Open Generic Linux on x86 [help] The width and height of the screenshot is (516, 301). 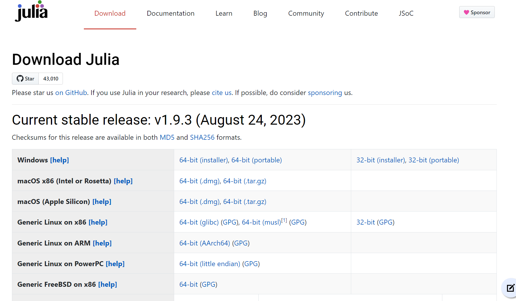[98, 222]
